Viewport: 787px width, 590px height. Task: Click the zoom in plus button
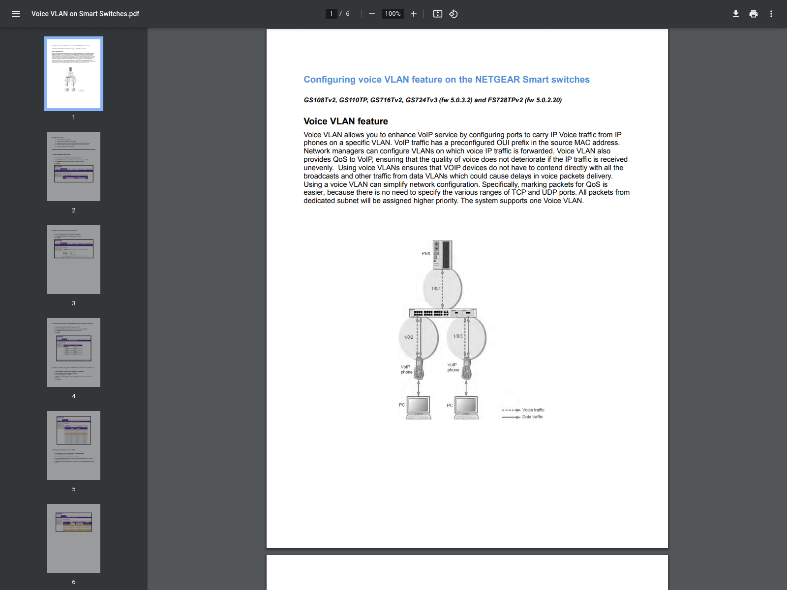tap(414, 14)
